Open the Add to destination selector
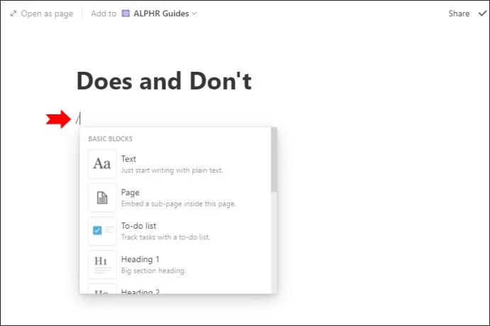This screenshot has height=326, width=490. point(104,13)
